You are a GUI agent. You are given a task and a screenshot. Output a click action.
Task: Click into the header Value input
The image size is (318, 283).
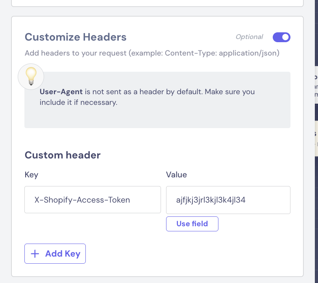228,200
